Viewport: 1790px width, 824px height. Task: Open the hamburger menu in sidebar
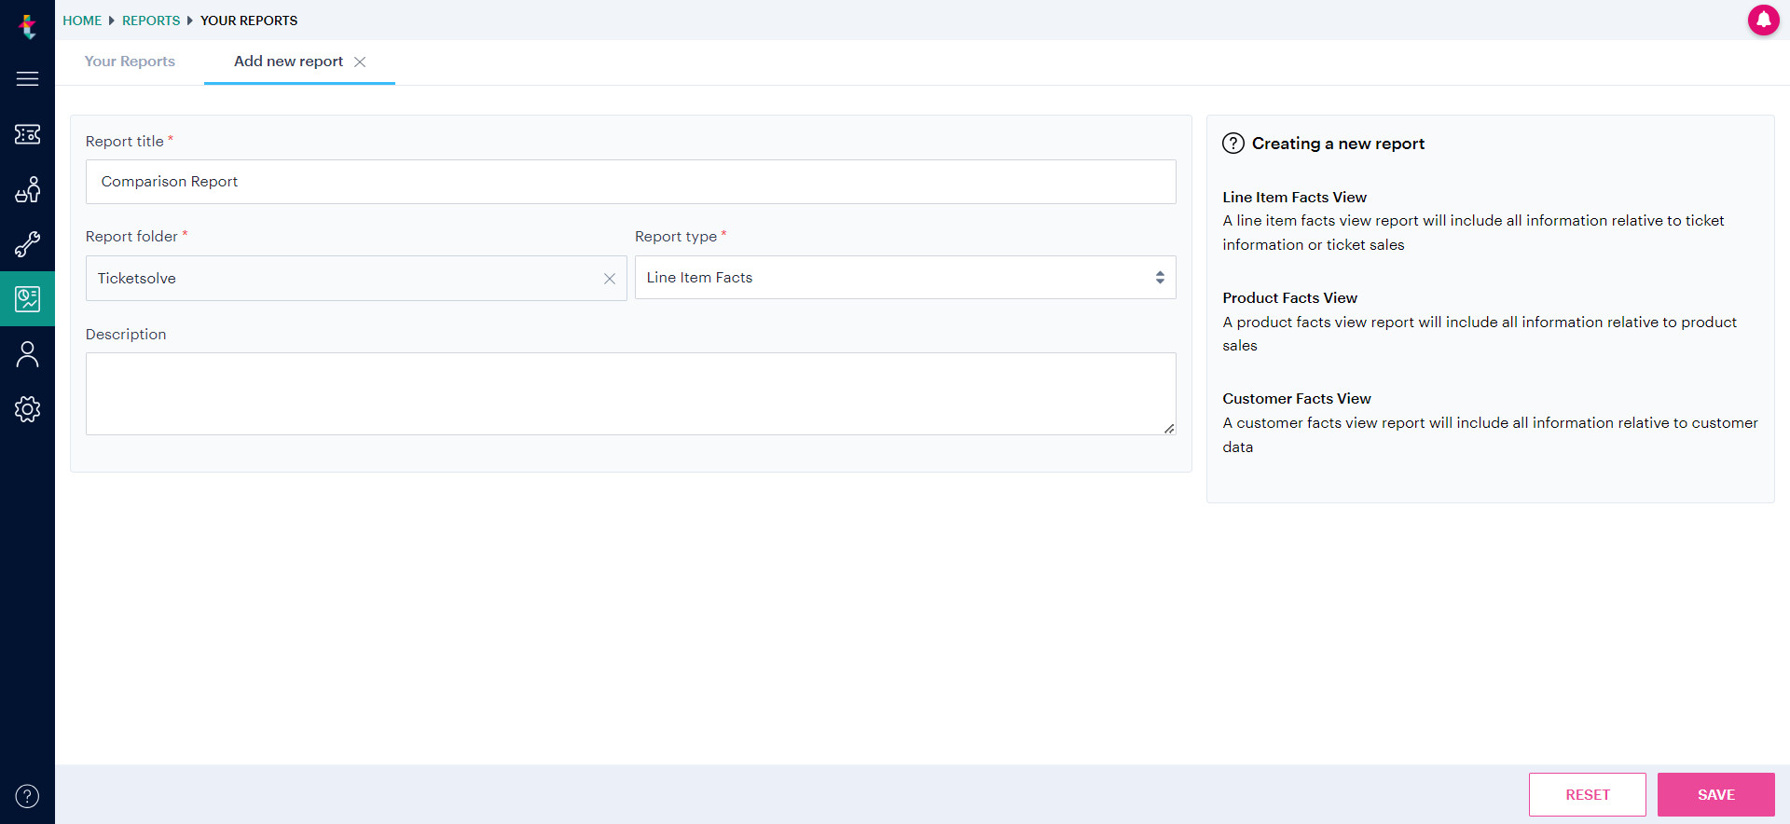[x=27, y=79]
